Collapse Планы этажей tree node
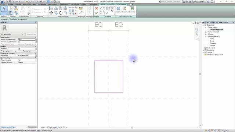 (206, 27)
